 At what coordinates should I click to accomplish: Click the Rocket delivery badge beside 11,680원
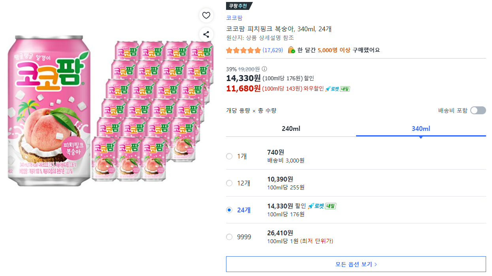point(337,89)
